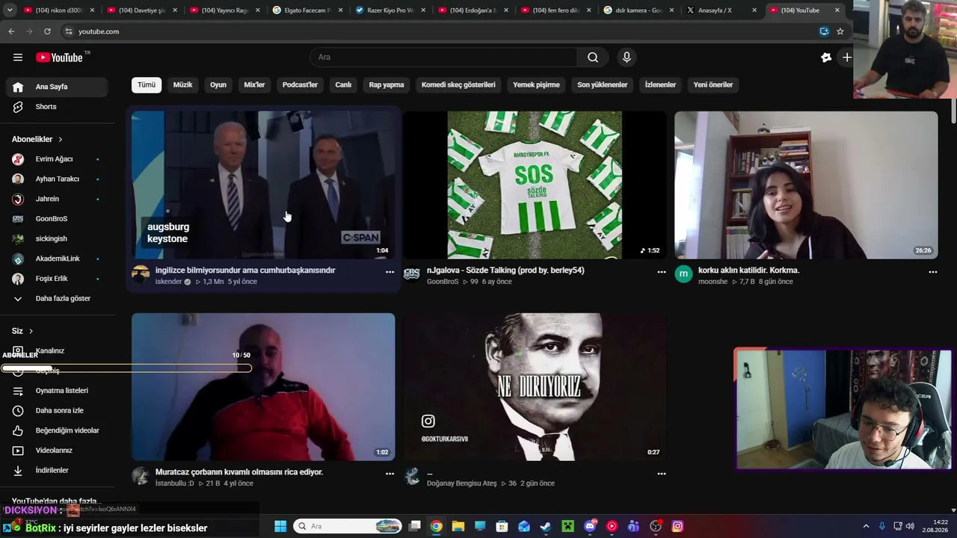Screen dimensions: 957x538
Task: Open the Windows Start menu
Action: click(280, 526)
